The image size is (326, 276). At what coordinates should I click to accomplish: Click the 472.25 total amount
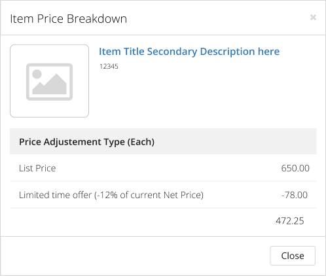pos(289,221)
